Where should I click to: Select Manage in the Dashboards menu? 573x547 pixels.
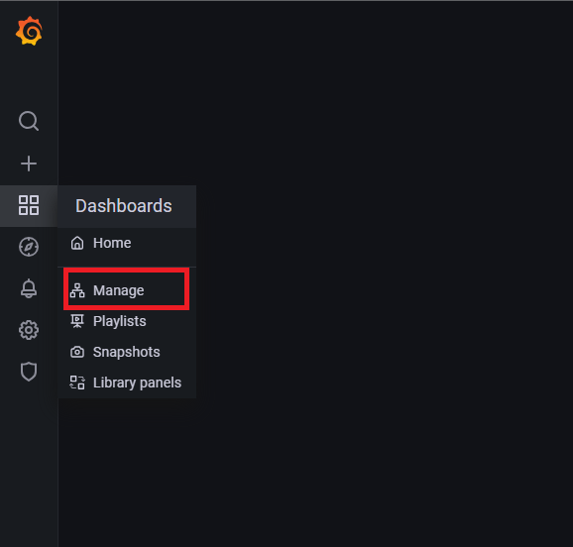pos(127,290)
